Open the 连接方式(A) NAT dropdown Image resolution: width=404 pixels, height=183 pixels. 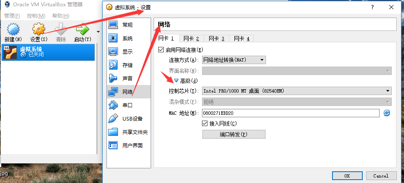point(234,60)
